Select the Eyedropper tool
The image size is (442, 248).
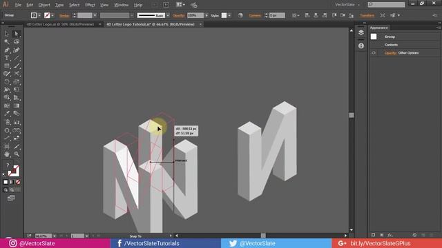7,114
